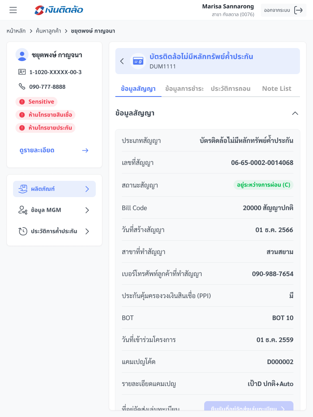Image resolution: width=313 pixels, height=417 pixels.
Task: Open the ผลิตภัณฑ์ sidebar item
Action: [54, 189]
